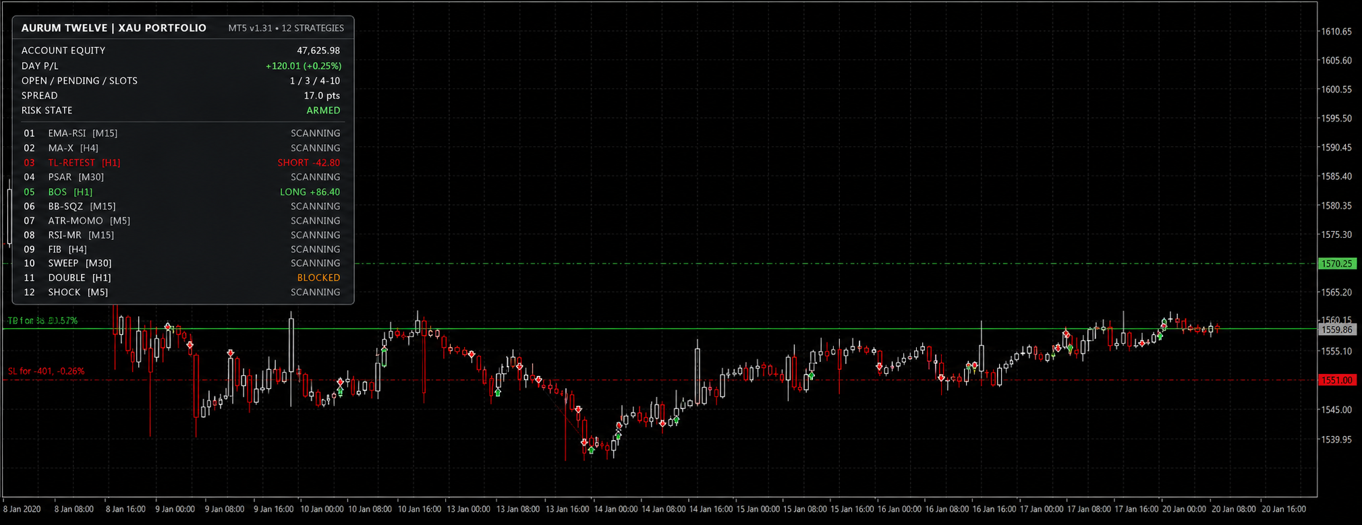Screen dimensions: 1362x525
Task: Click the 1585.40 price axis label
Action: tap(1336, 177)
